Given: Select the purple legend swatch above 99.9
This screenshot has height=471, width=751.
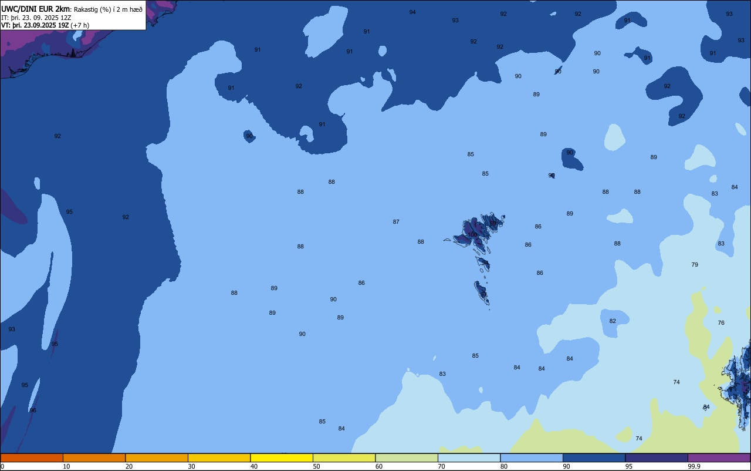Looking at the screenshot, I should [719, 457].
